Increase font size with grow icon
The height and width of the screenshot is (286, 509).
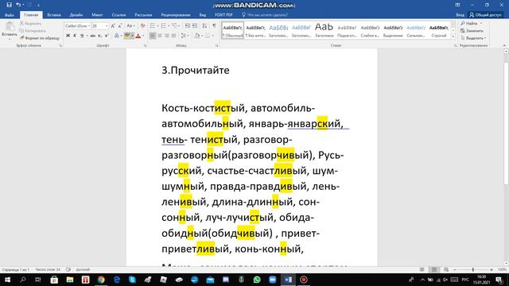click(x=113, y=26)
